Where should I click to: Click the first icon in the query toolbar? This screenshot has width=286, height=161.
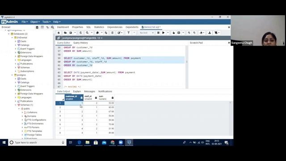(x=59, y=33)
